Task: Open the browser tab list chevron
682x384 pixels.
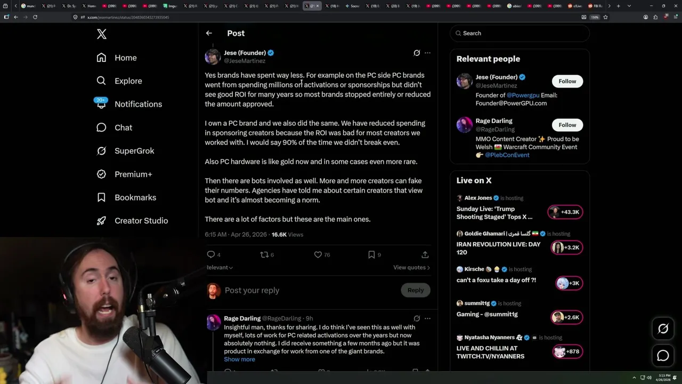Action: pyautogui.click(x=629, y=6)
